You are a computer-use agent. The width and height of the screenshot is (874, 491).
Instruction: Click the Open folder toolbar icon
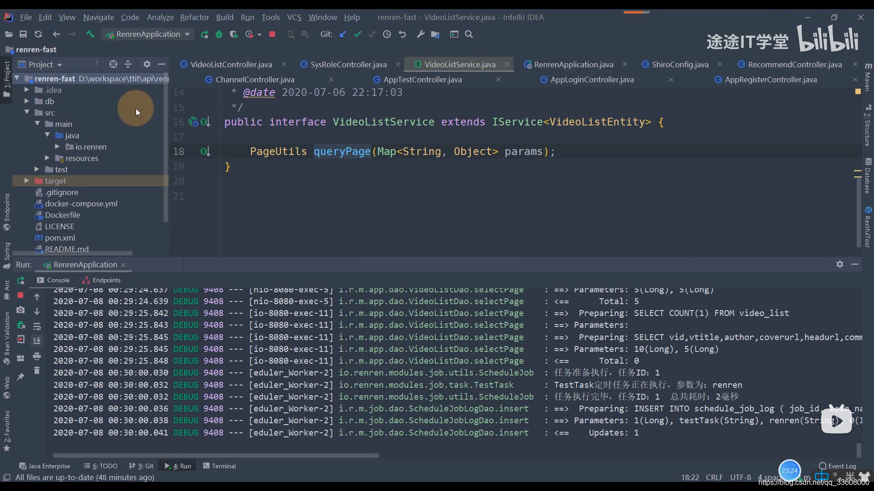tap(9, 34)
